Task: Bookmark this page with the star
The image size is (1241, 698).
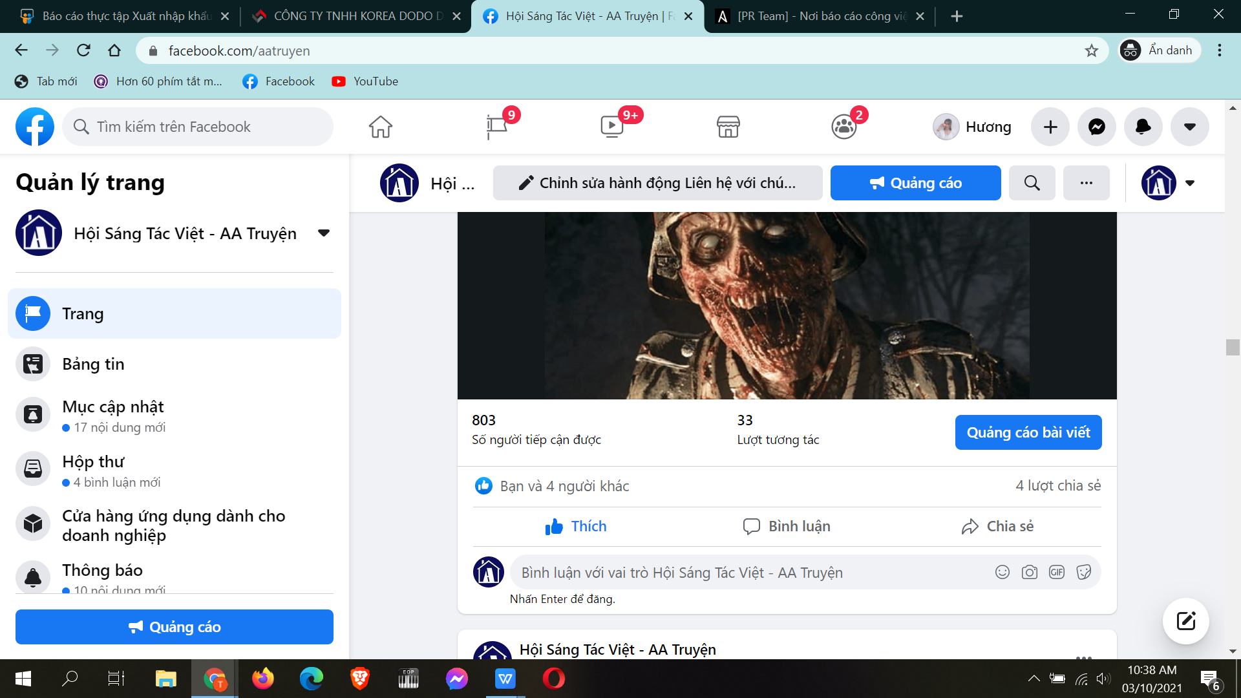Action: 1092,50
